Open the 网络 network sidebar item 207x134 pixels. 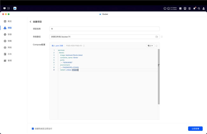tap(8, 48)
